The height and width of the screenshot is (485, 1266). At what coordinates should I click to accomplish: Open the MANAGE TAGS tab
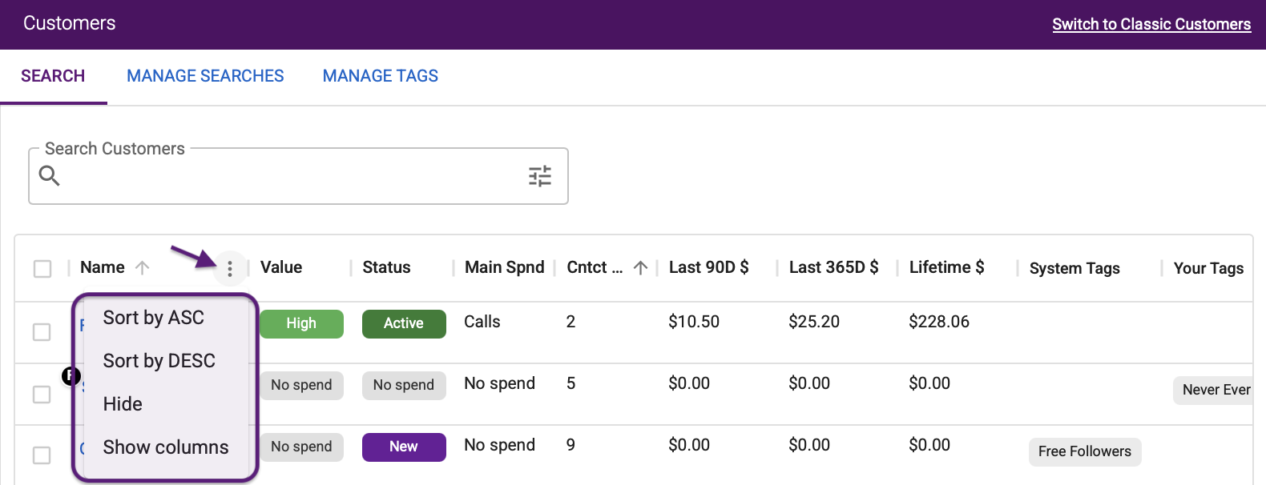pyautogui.click(x=381, y=76)
